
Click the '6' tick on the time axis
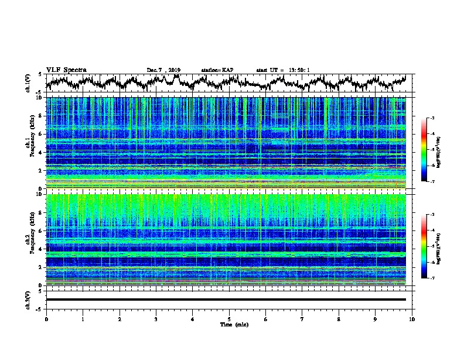click(x=266, y=319)
